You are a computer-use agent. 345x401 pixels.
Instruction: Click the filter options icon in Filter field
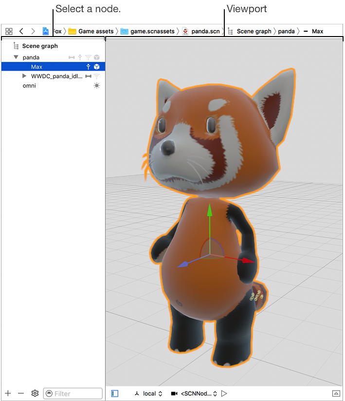pyautogui.click(x=49, y=393)
